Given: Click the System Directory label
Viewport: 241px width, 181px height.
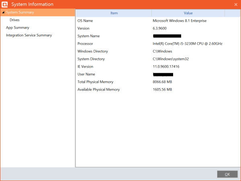Looking at the screenshot, I should (91, 59).
